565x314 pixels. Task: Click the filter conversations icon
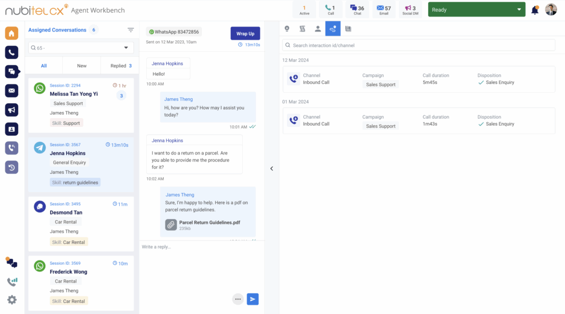pyautogui.click(x=130, y=30)
